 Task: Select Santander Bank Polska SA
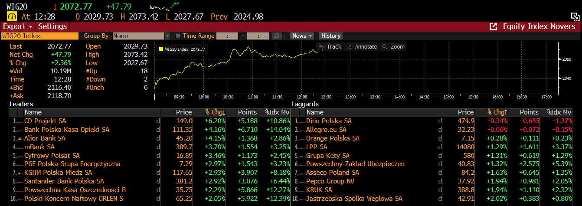pos(64,181)
